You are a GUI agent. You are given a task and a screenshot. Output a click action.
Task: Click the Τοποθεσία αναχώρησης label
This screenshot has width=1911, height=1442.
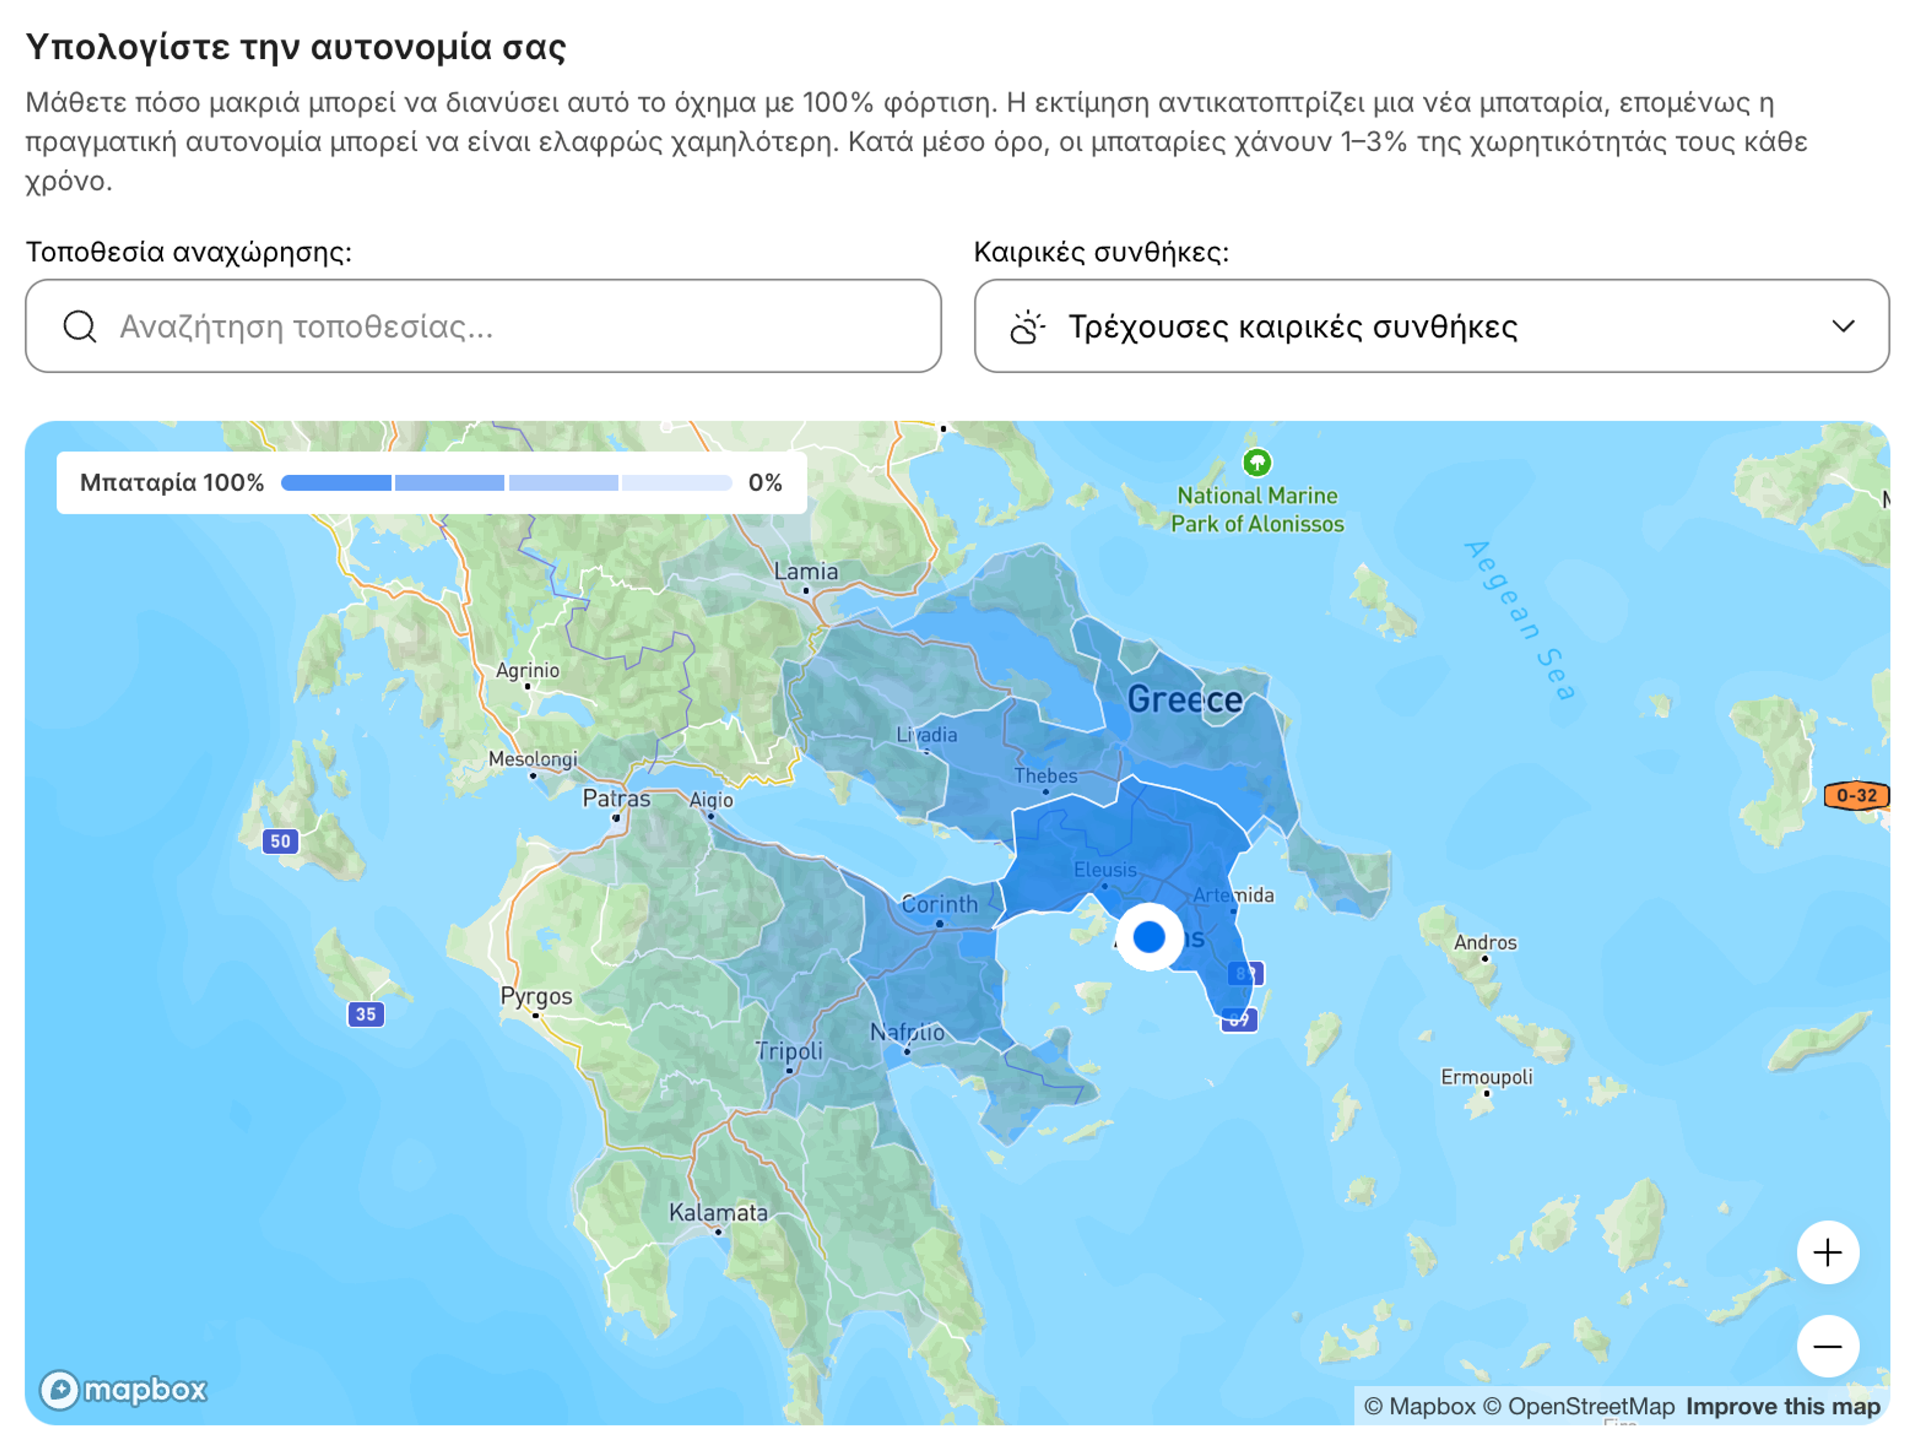[x=188, y=251]
